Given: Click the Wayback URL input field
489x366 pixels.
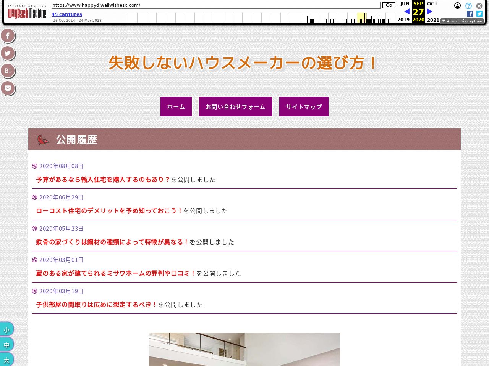Looking at the screenshot, I should 216,5.
